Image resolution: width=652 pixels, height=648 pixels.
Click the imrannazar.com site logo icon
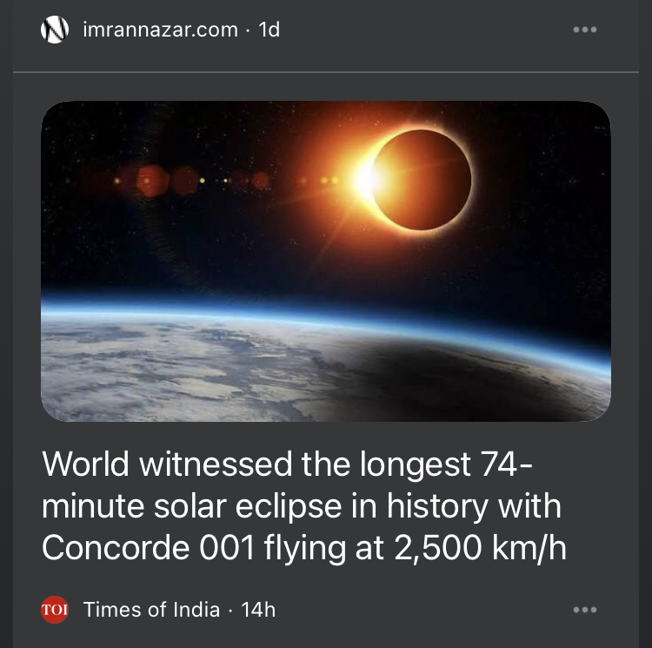(55, 30)
